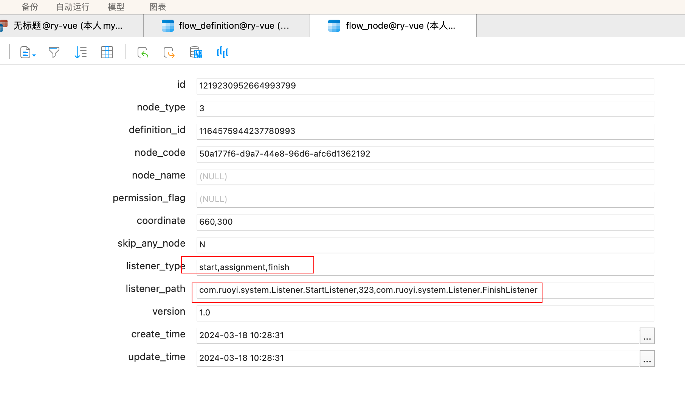685x410 pixels.
Task: Click the "node_type" field label
Action: pos(161,107)
